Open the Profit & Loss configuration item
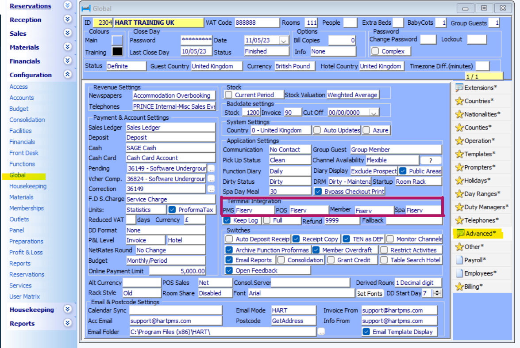Screen dimensions: 520x348 pyautogui.click(x=26, y=253)
